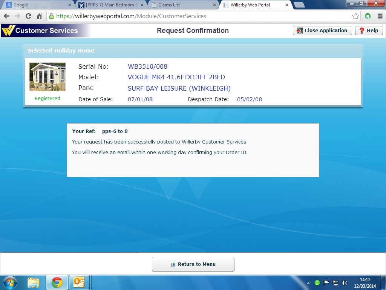Click the Chrome taskbar icon
The height and width of the screenshot is (290, 386).
[57, 282]
